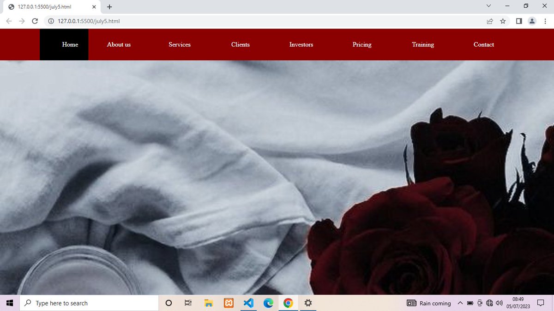Open the notification center
This screenshot has width=554, height=311.
click(x=541, y=303)
